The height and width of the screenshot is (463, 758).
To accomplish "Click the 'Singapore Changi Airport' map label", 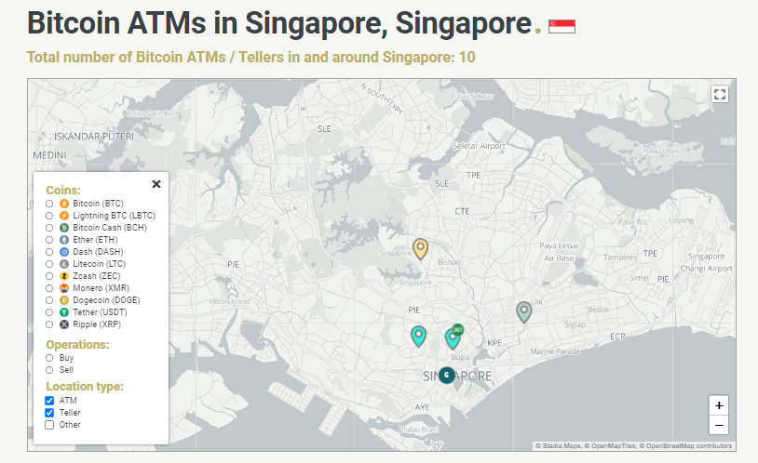I will (x=706, y=262).
